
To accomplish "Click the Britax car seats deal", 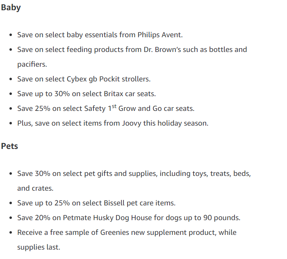I will coord(87,94).
